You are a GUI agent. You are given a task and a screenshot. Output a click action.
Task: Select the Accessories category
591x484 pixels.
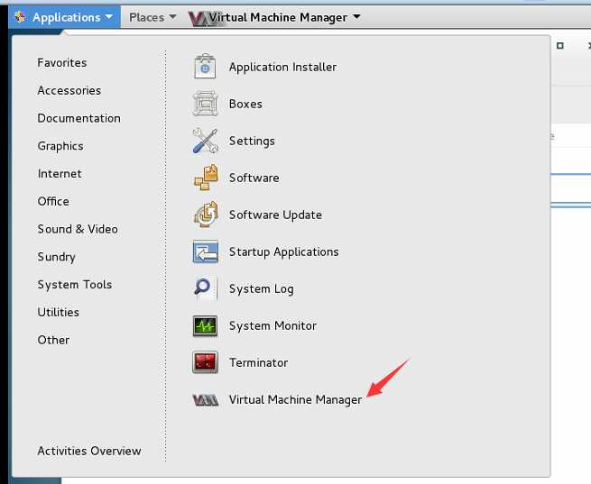[69, 90]
